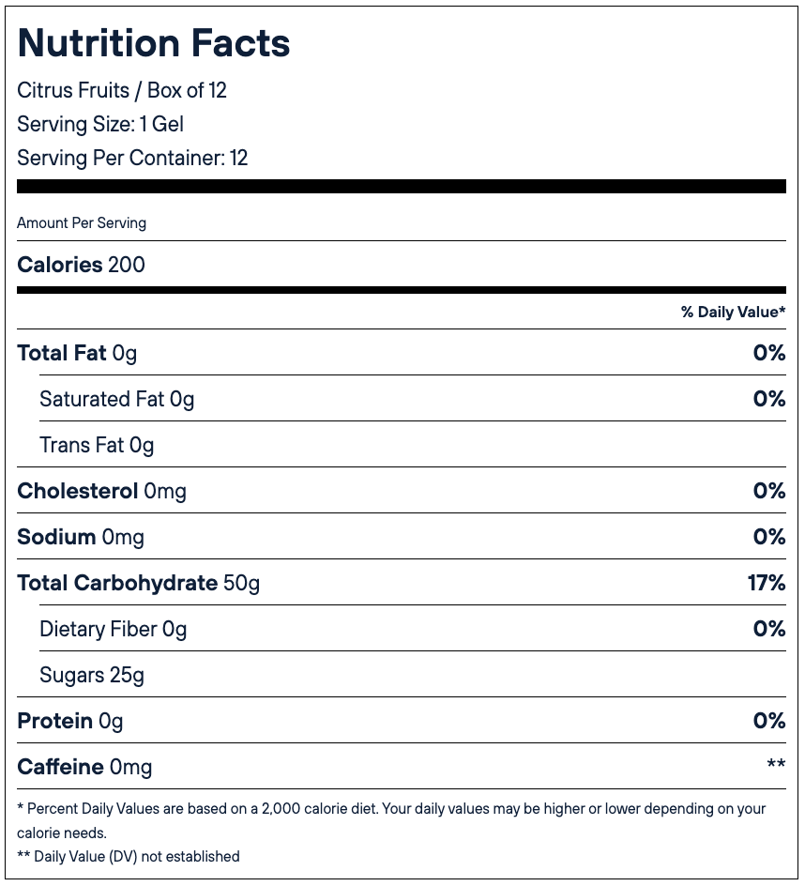
Task: Click the Nutrition Facts heading
Action: pos(154,43)
